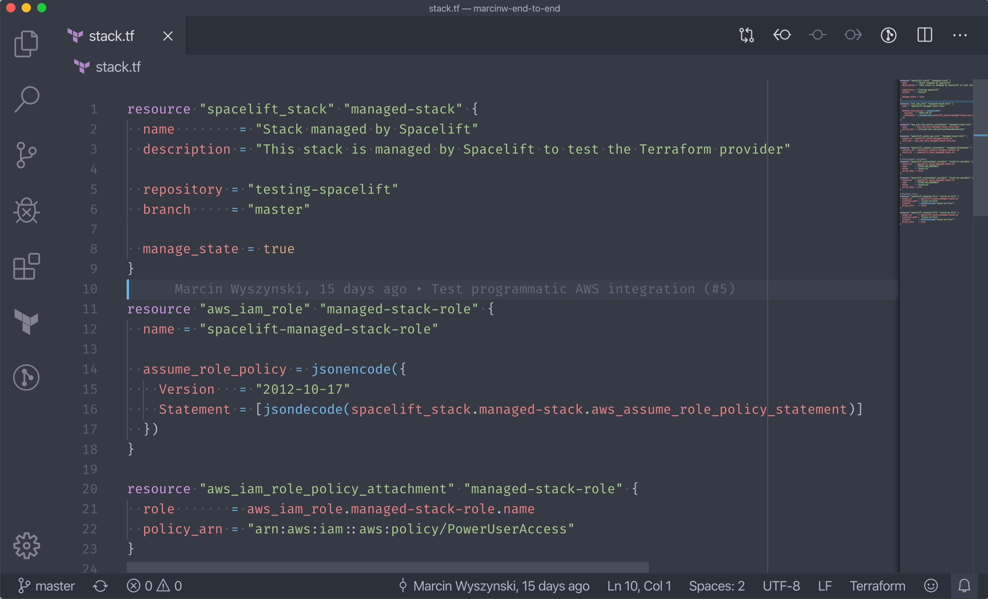The image size is (988, 599).
Task: Click the jsonencode function call
Action: pyautogui.click(x=351, y=369)
